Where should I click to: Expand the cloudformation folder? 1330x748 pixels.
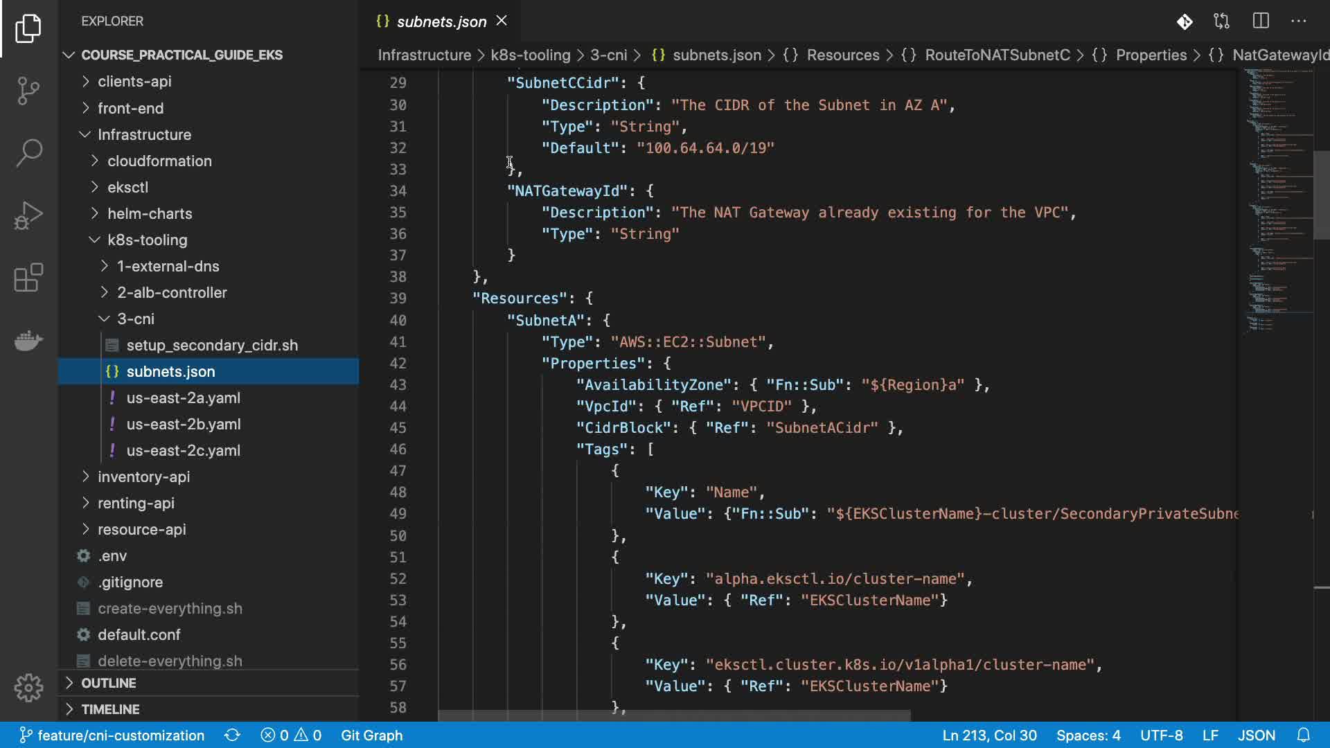click(x=159, y=161)
